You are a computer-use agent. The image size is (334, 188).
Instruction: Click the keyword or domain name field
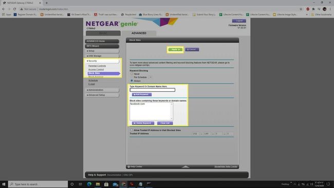pyautogui.click(x=152, y=90)
